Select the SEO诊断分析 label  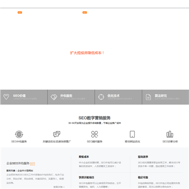click(170, 142)
